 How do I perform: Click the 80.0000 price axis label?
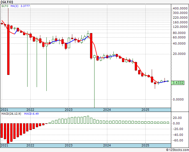point(180,33)
